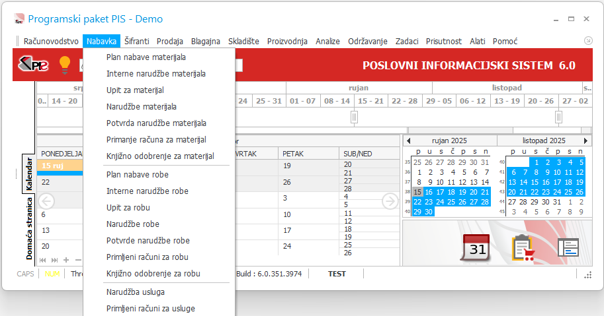Open the Računovodstvo menu
This screenshot has height=316, width=604.
[x=51, y=41]
